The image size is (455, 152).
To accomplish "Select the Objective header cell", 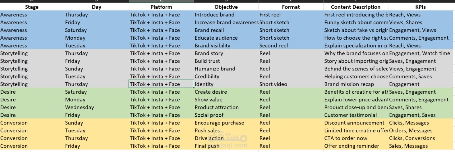I will [x=226, y=7].
